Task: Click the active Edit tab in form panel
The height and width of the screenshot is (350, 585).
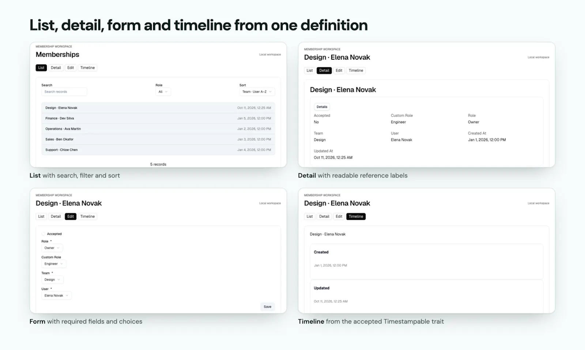Action: coord(71,217)
